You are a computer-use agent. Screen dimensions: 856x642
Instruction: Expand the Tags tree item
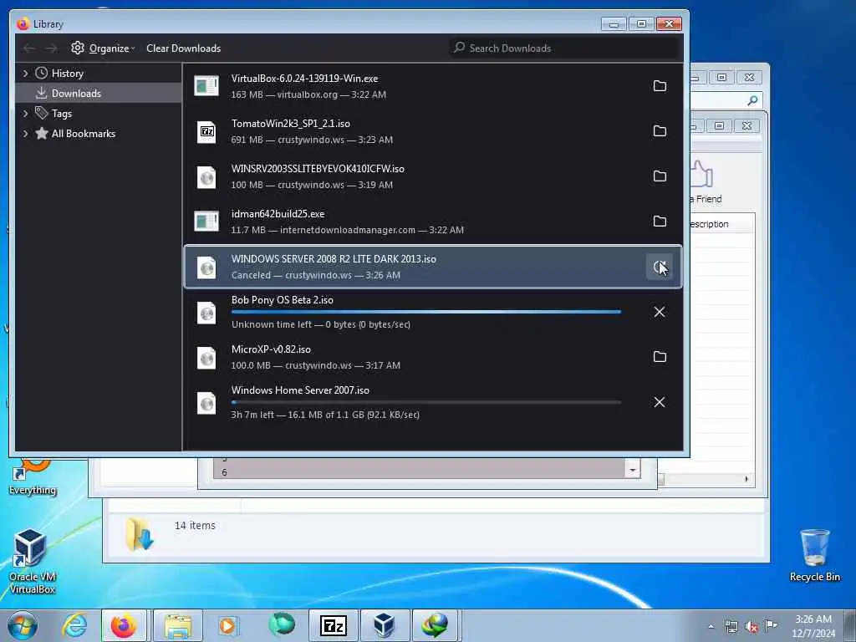(x=25, y=114)
